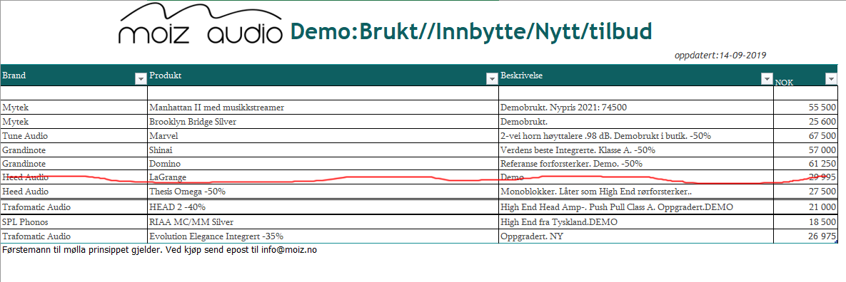Select price 61 250 cell

click(x=805, y=163)
